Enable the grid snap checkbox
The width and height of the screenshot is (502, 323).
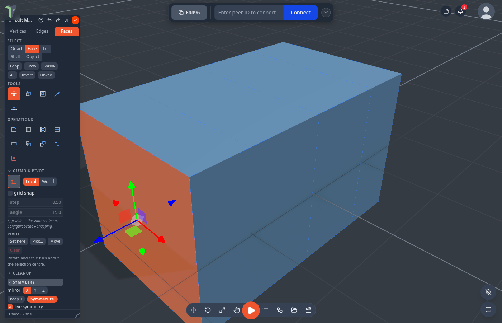(10, 193)
